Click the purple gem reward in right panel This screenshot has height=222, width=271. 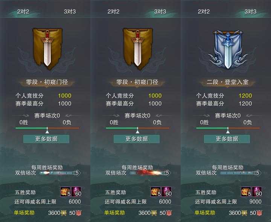257,192
